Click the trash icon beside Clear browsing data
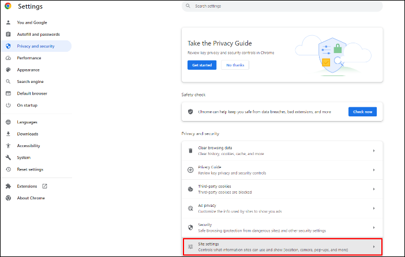The width and height of the screenshot is (405, 257). click(190, 151)
